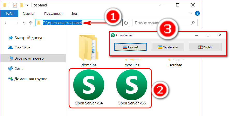This screenshot has height=116, width=230.
Task: Click the Open Server dialog logo icon
Action: coord(113,35)
